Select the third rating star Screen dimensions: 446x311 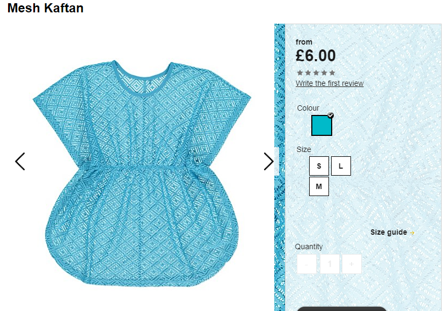pyautogui.click(x=316, y=73)
